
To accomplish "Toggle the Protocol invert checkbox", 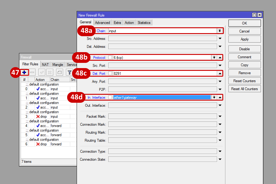I will [110, 57].
